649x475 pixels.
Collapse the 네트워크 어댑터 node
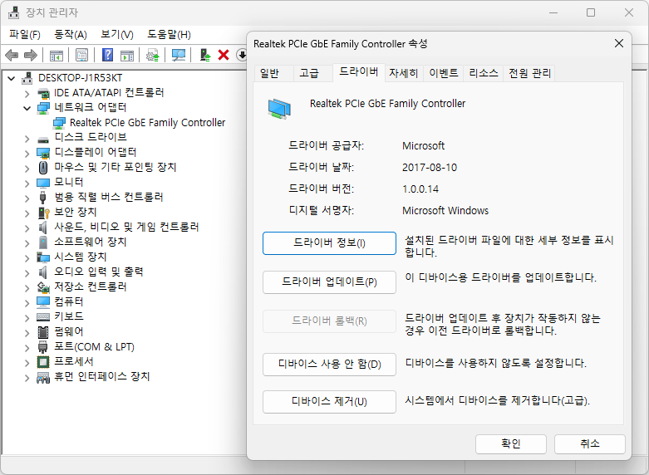tap(27, 109)
